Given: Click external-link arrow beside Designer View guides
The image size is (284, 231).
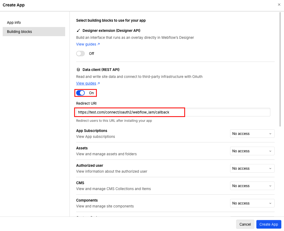Looking at the screenshot, I should pos(98,44).
